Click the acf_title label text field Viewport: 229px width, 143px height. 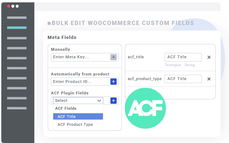[183, 57]
